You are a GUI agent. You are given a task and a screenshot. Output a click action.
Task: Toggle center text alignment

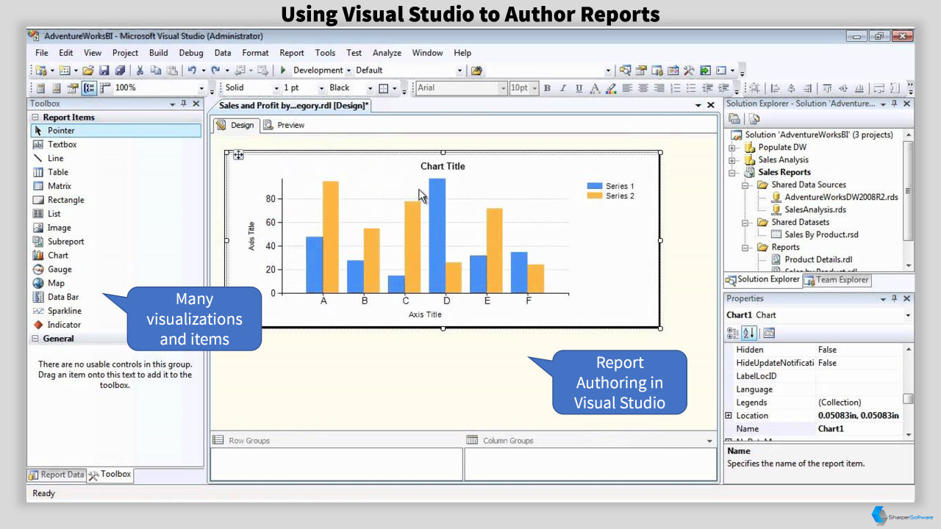[643, 88]
